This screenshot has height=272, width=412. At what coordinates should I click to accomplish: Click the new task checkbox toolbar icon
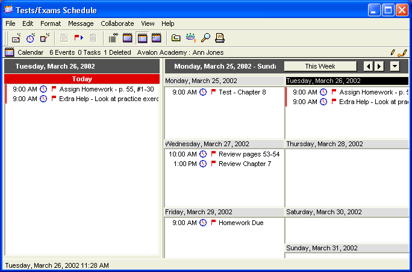(45, 38)
